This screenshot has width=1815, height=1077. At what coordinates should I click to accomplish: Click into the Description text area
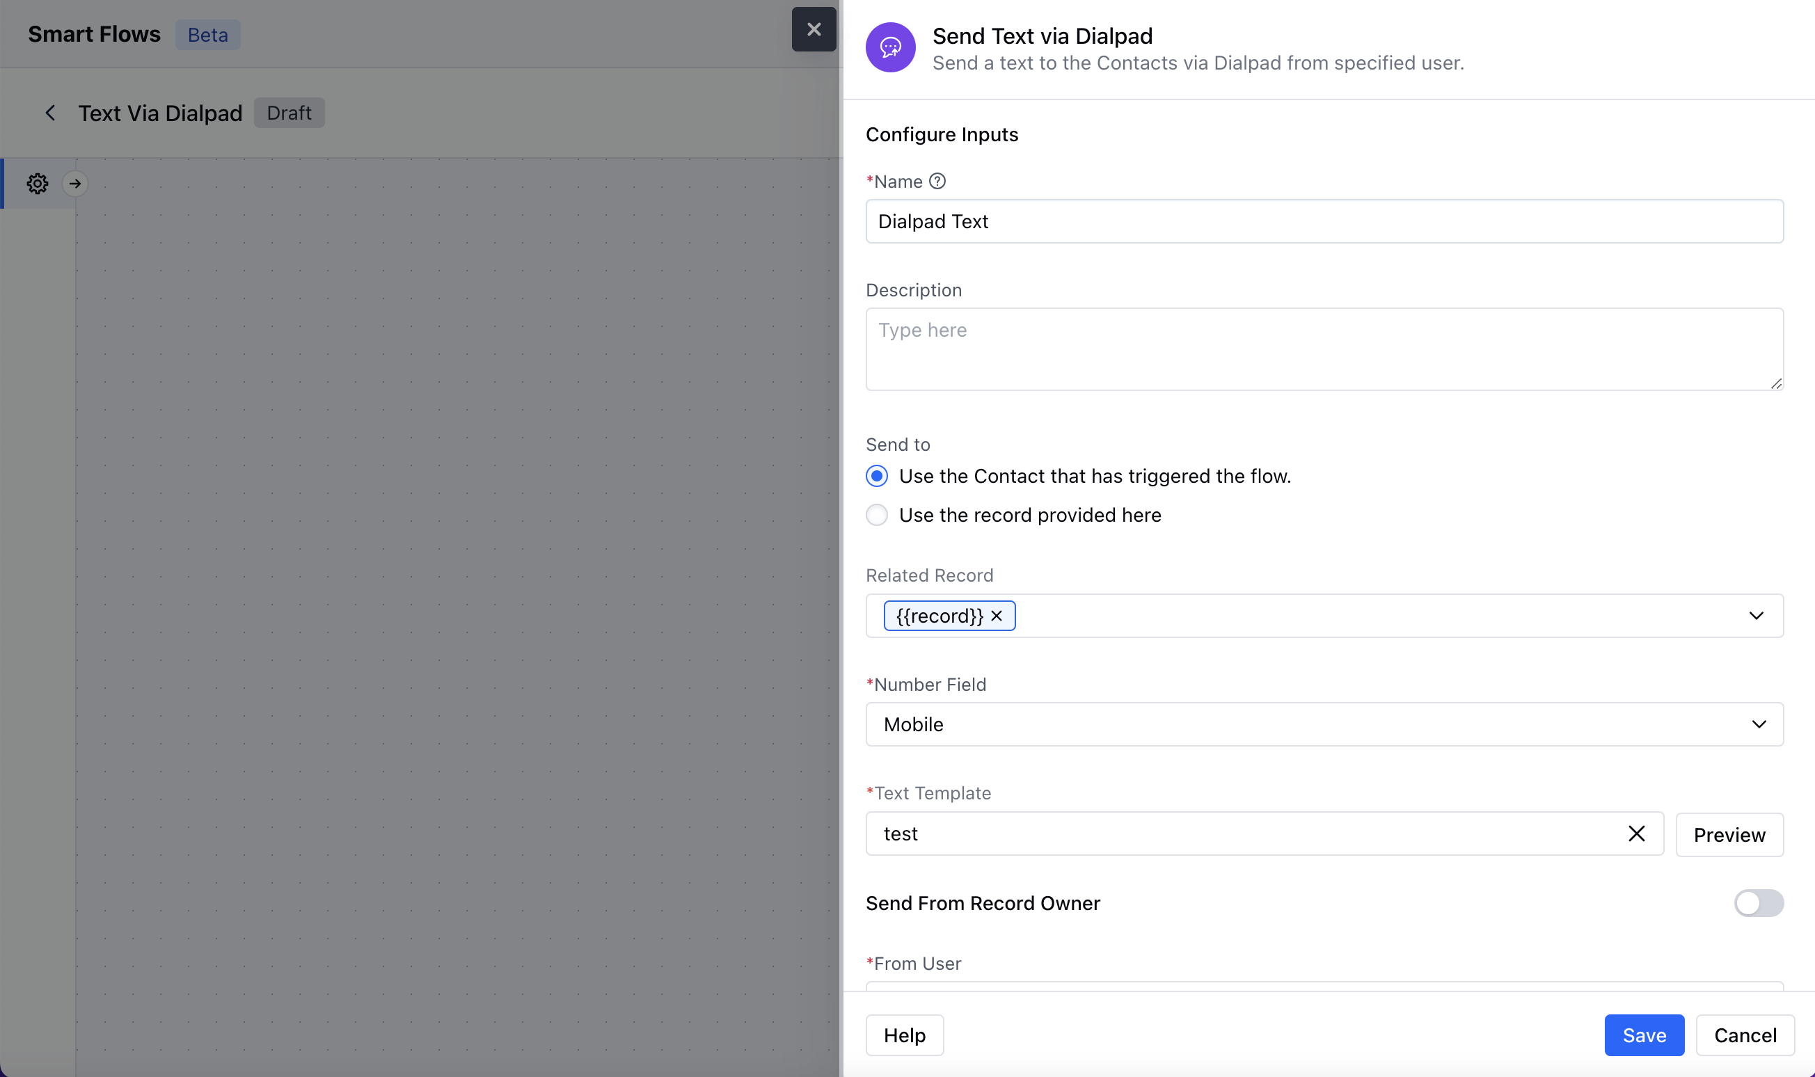(x=1323, y=349)
